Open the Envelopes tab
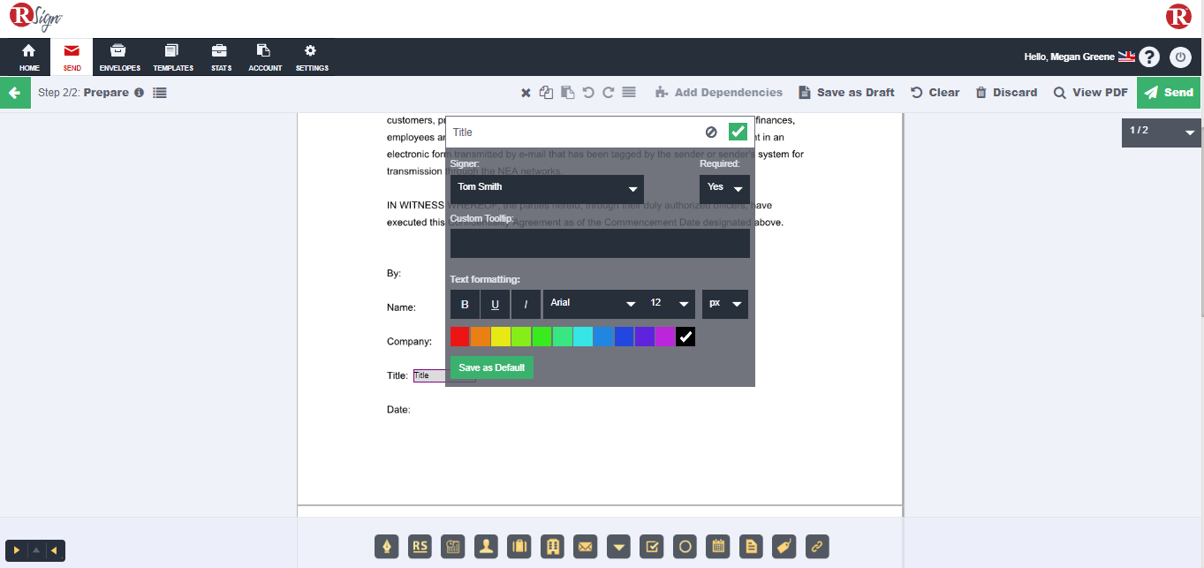 [119, 57]
